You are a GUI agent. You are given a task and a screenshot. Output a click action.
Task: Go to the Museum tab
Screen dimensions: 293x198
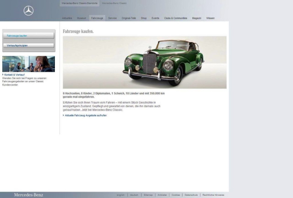coord(81,18)
